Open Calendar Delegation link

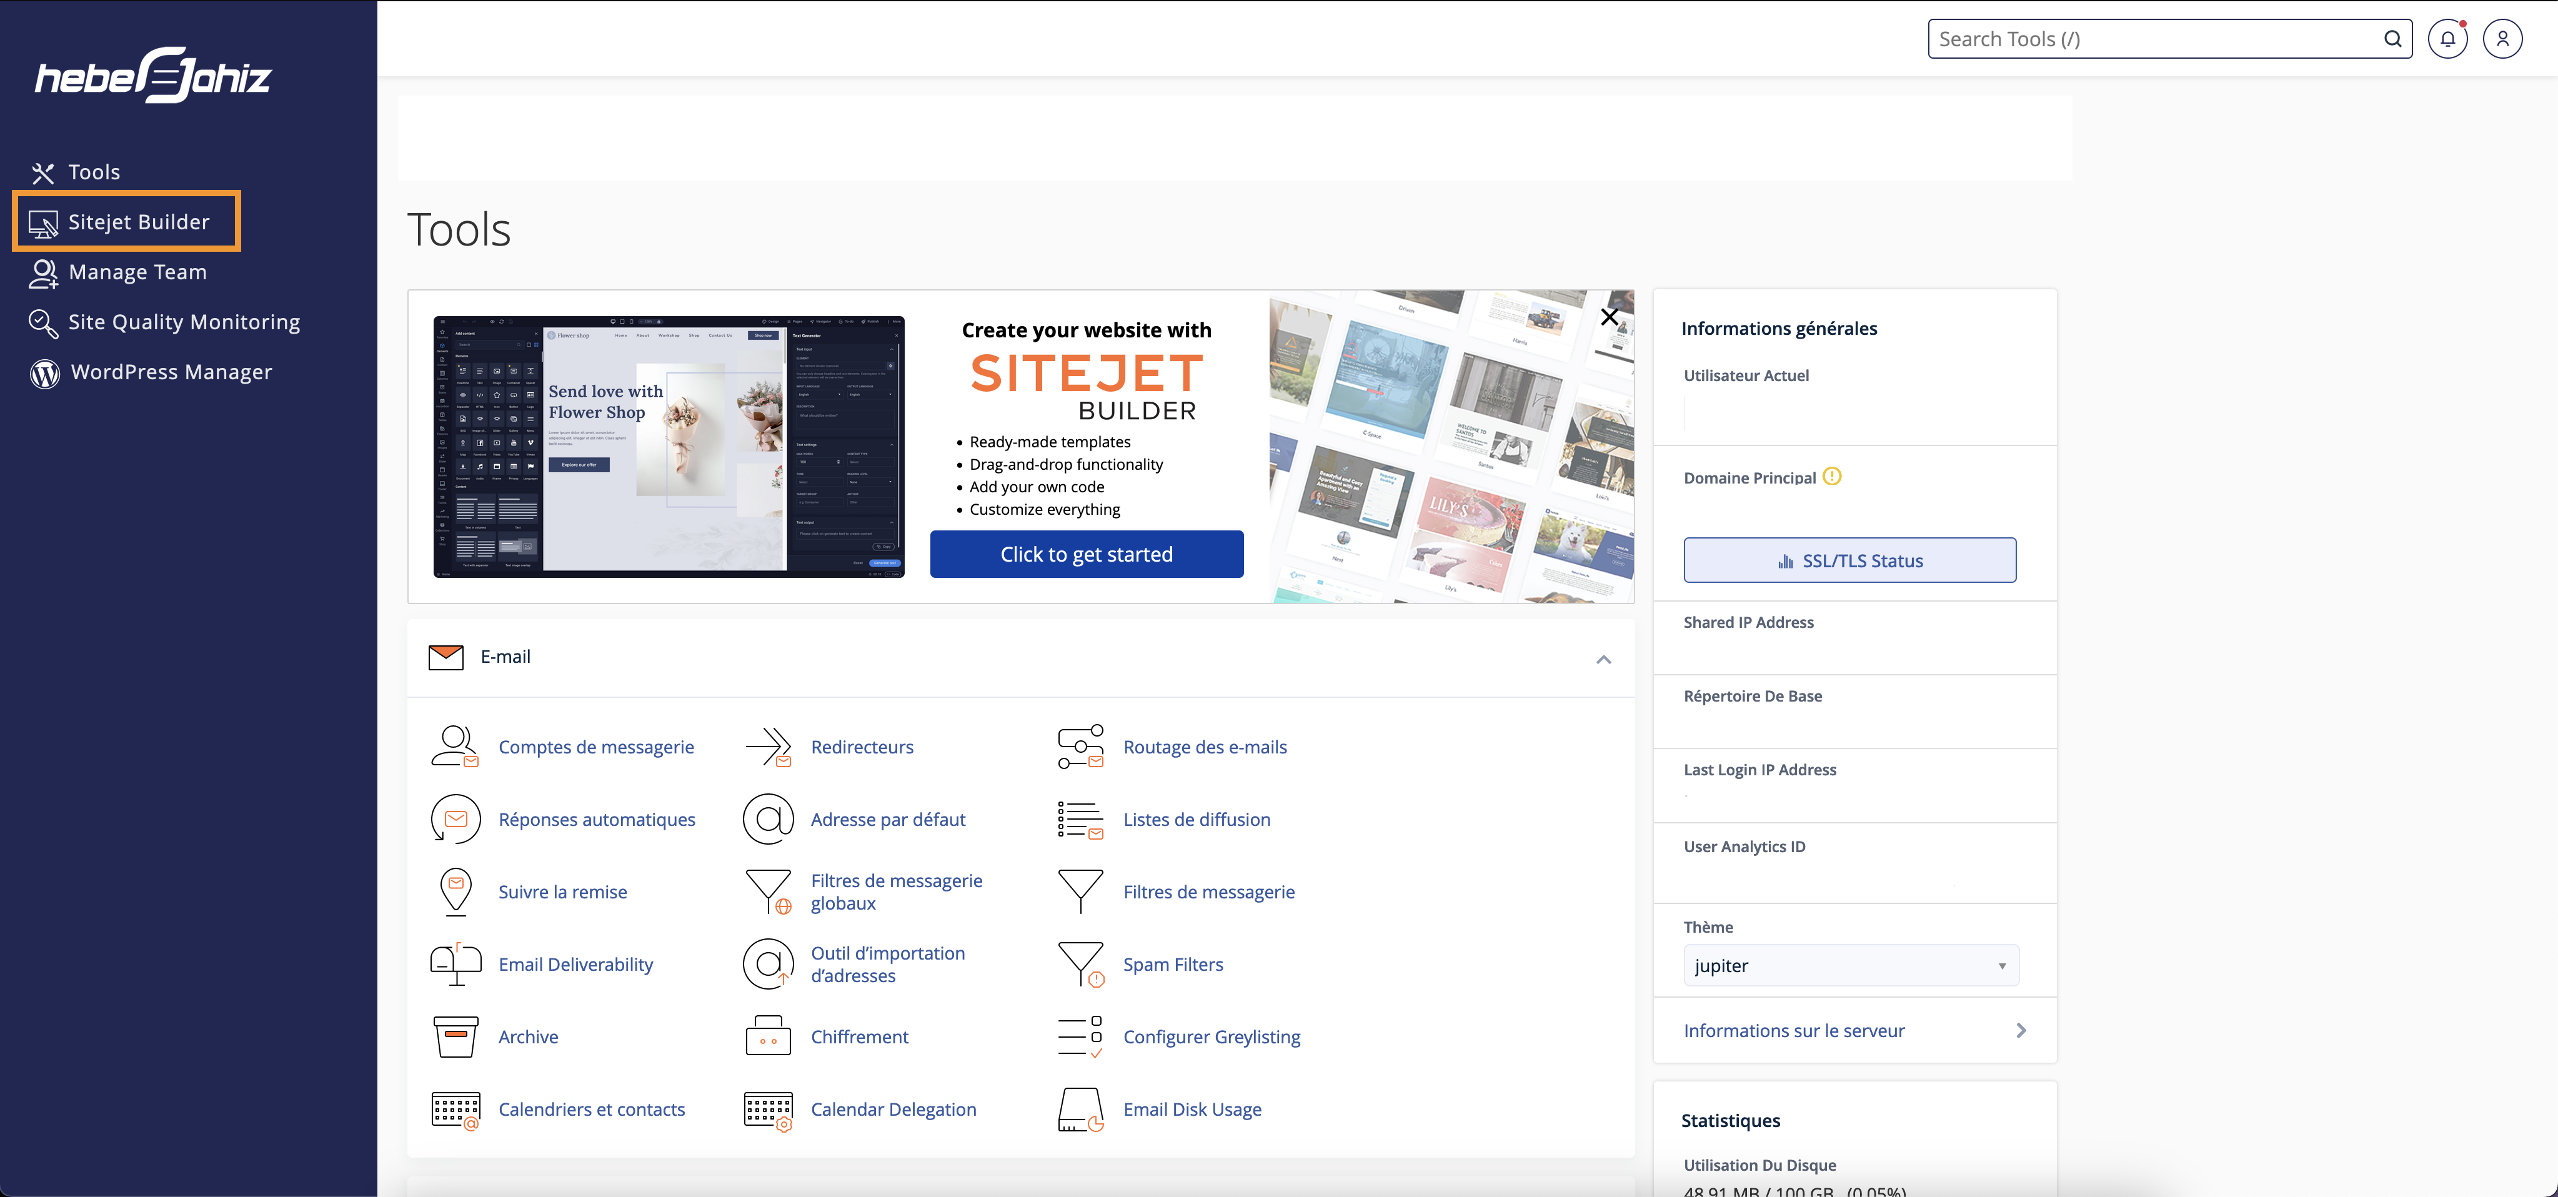pos(893,1109)
